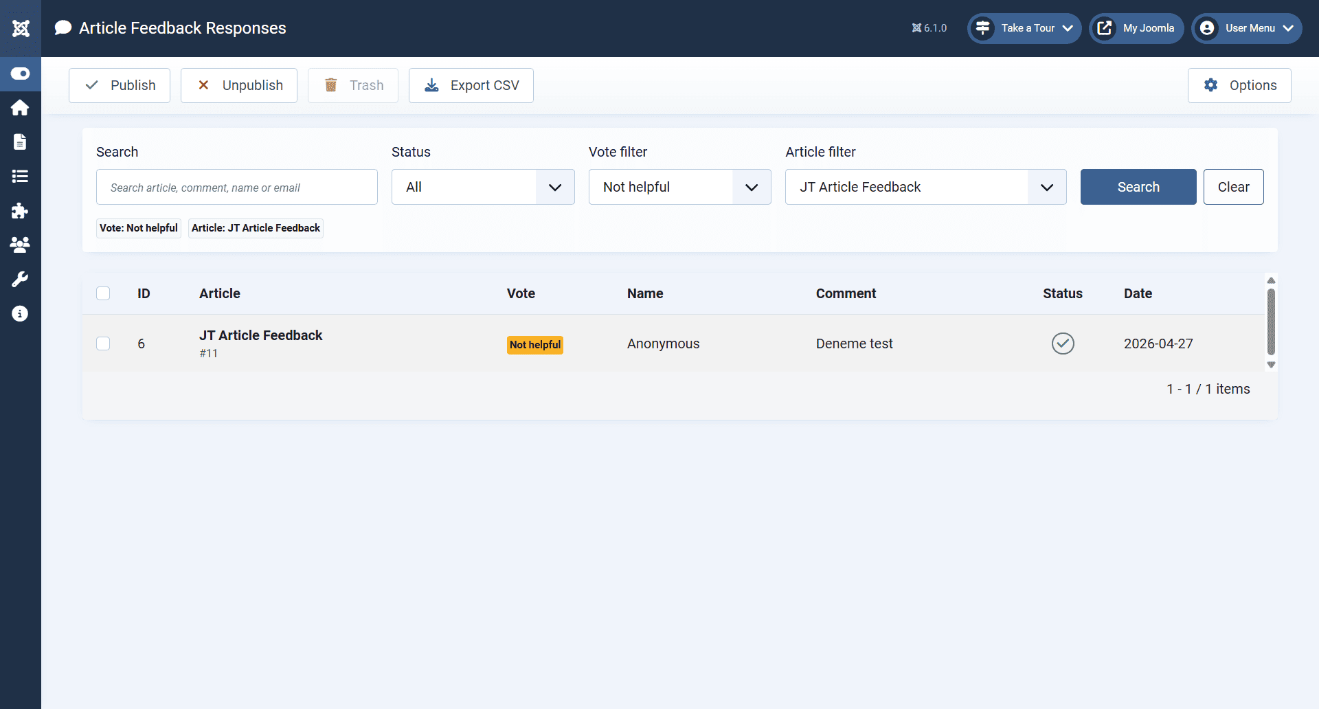Open the Menus list icon in sidebar
The image size is (1319, 709).
[21, 177]
